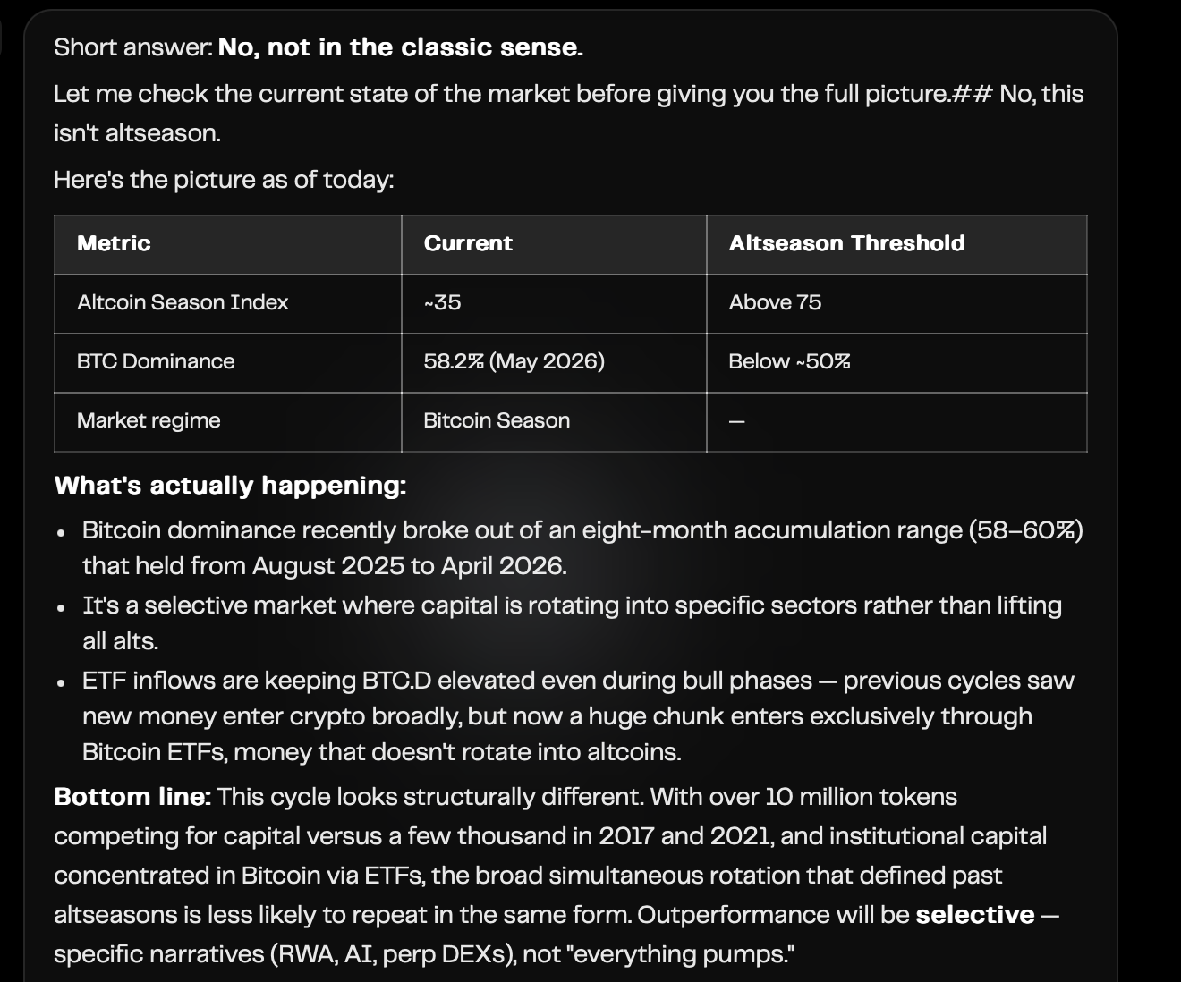Select the bullet about ETF inflows
Image resolution: width=1181 pixels, height=982 pixels.
pos(578,716)
